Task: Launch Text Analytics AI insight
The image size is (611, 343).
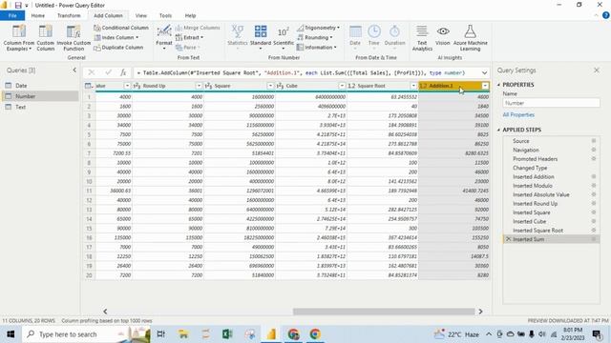Action: [422, 38]
